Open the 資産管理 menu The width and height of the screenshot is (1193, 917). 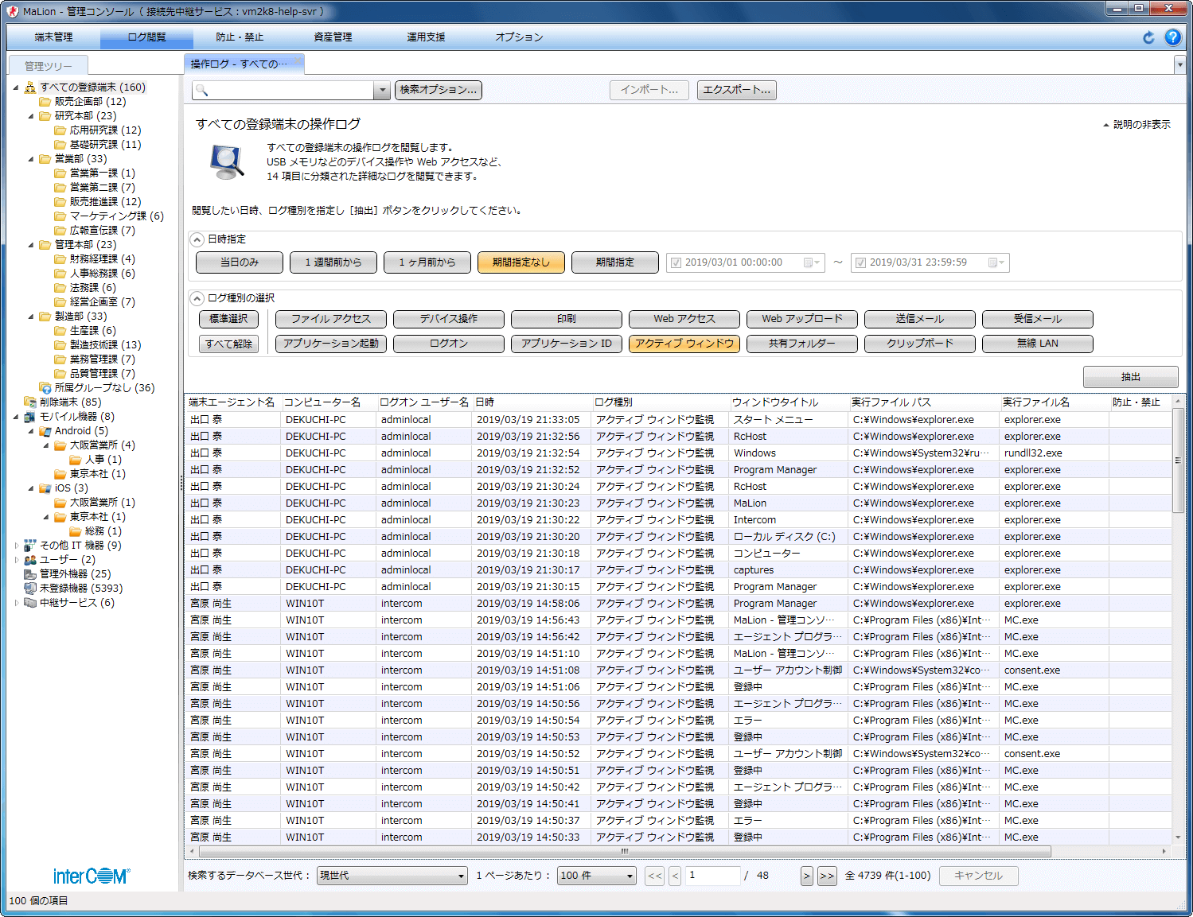333,37
